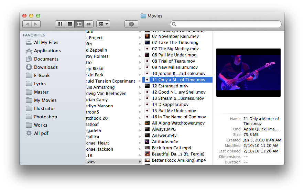
Task: Expand the Zeppelin folder arrow
Action: click(140, 50)
